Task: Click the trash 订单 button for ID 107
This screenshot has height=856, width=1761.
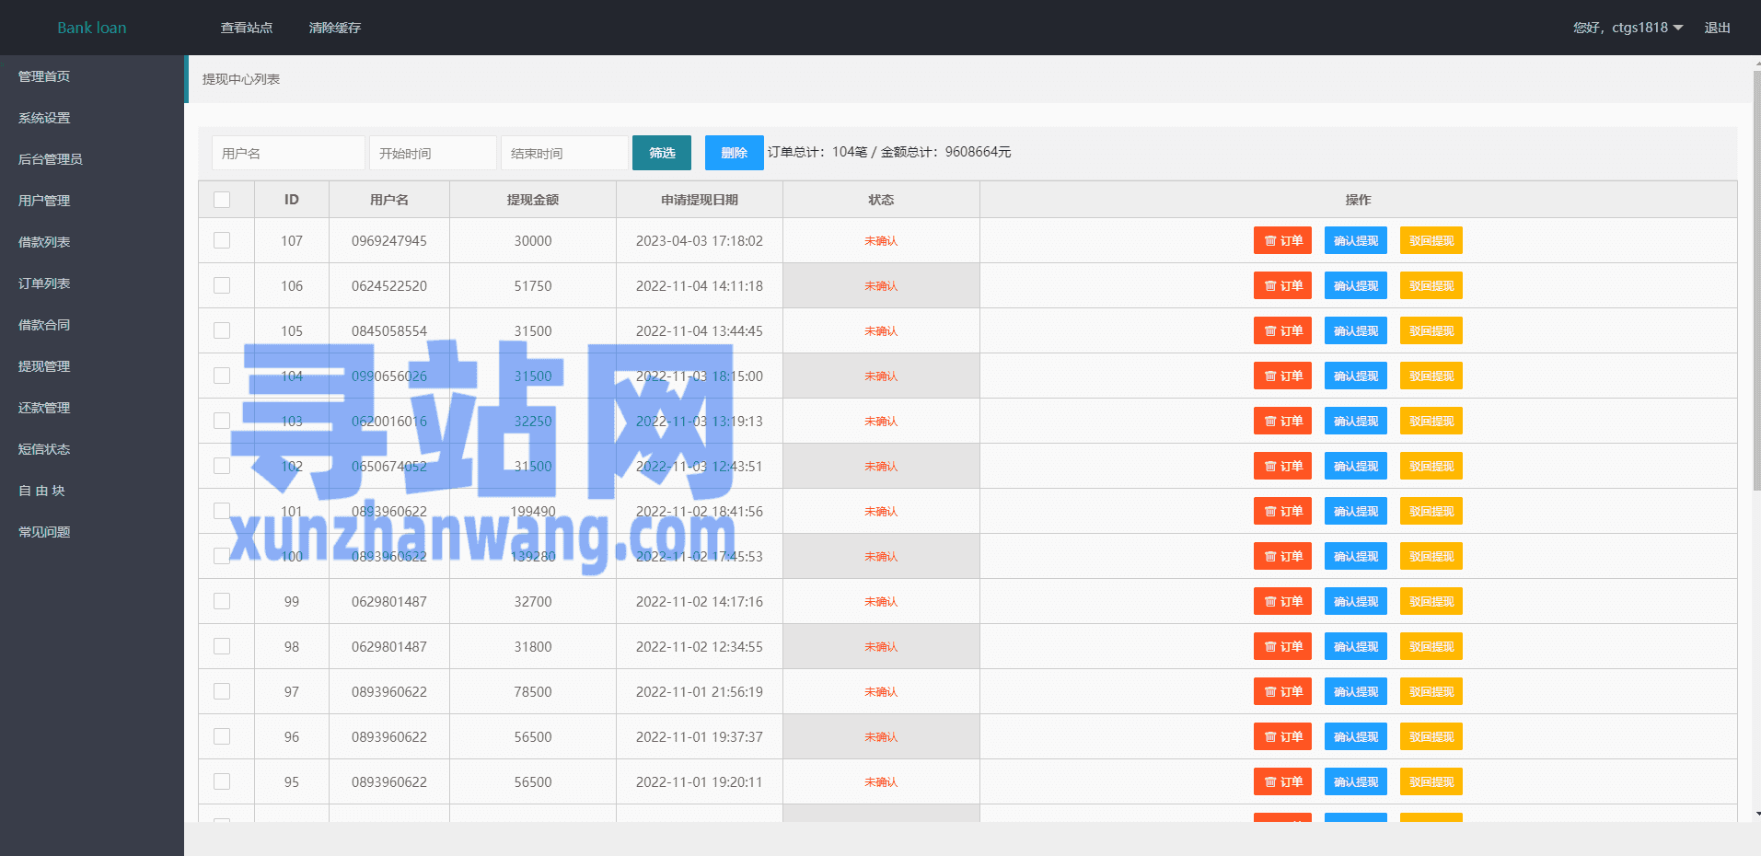Action: pyautogui.click(x=1282, y=241)
